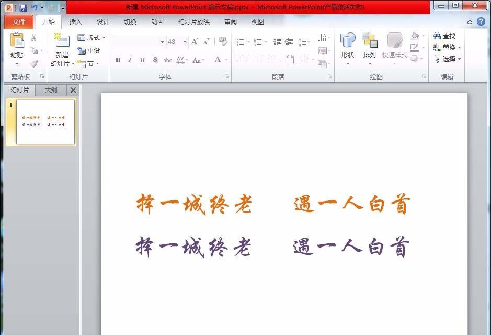Open shape fill paint bucket

point(418,36)
